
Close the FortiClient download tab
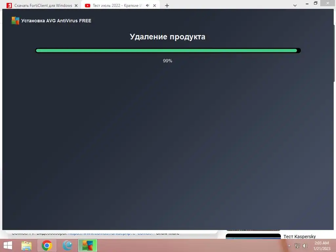pos(76,6)
